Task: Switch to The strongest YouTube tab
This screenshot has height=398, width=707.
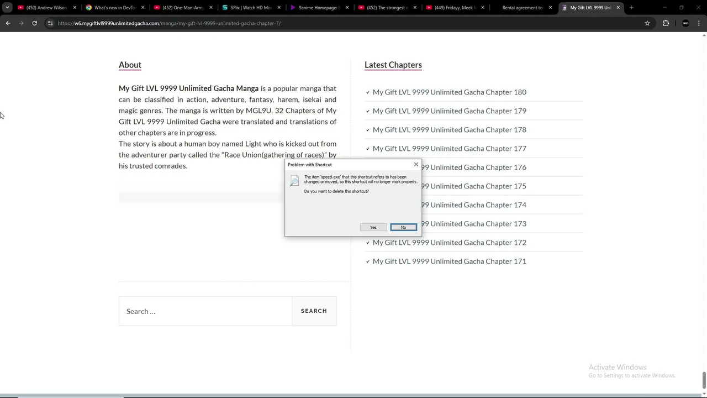Action: pyautogui.click(x=387, y=8)
